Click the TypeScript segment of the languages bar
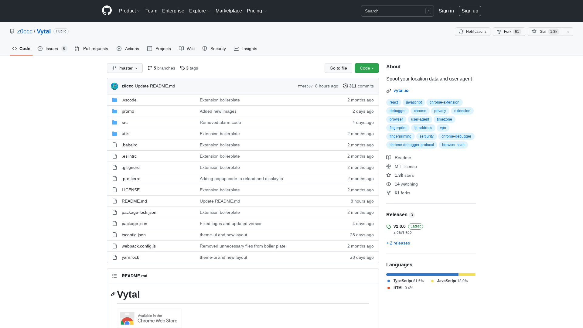583x328 pixels. (x=422, y=275)
